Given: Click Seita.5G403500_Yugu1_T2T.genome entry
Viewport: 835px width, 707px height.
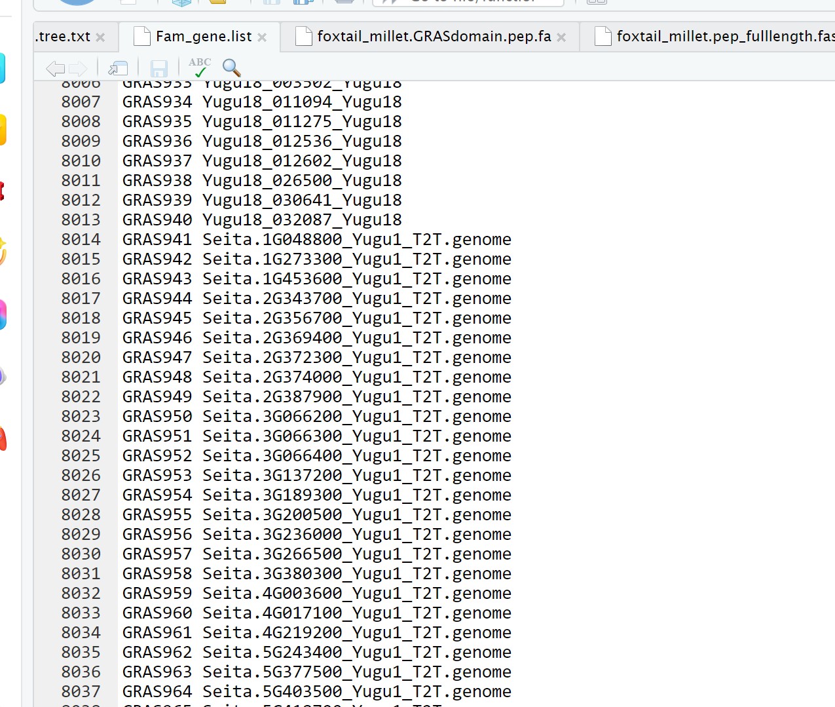Looking at the screenshot, I should (x=357, y=692).
